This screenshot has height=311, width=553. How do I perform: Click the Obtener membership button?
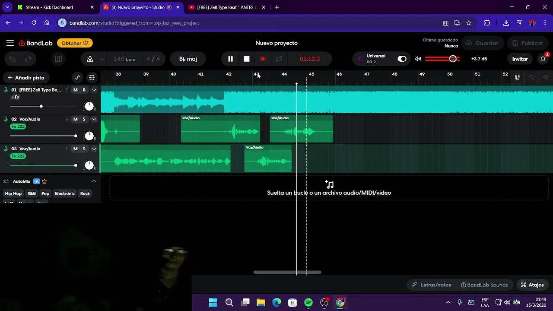pyautogui.click(x=75, y=43)
